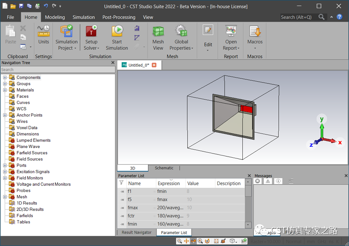Image resolution: width=349 pixels, height=246 pixels.
Task: Select the Home ribbon tab
Action: click(x=31, y=17)
